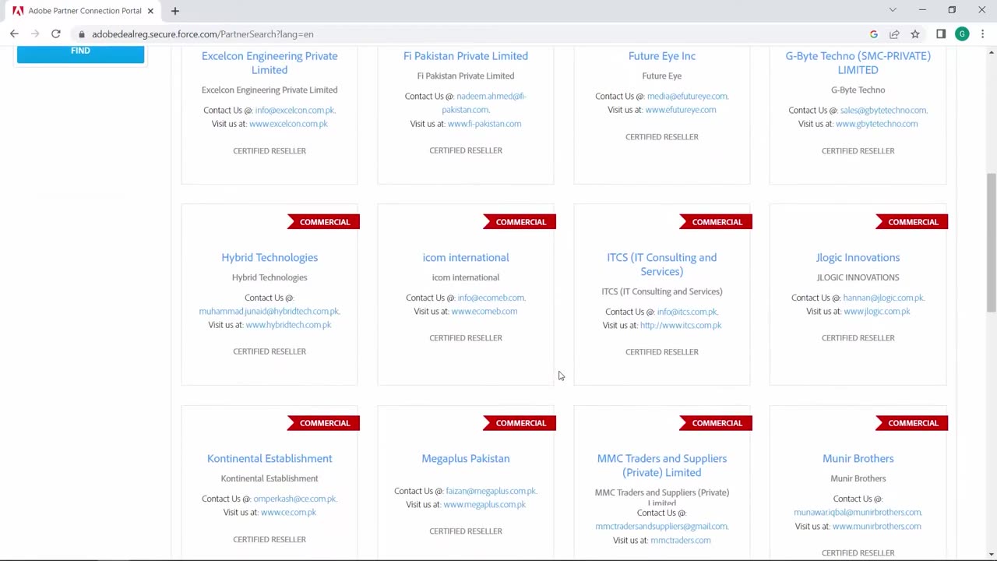The height and width of the screenshot is (561, 997).
Task: Click the scrollbar up arrow
Action: [x=991, y=52]
